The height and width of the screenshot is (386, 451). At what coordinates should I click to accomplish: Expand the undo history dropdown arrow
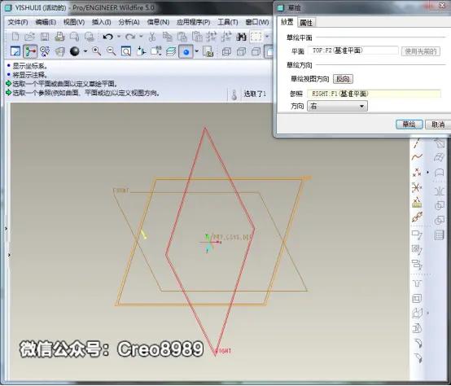point(119,37)
